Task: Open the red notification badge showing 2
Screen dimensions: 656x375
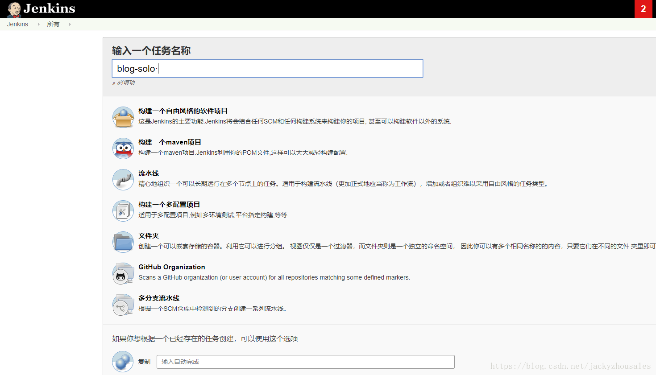Action: pyautogui.click(x=643, y=9)
